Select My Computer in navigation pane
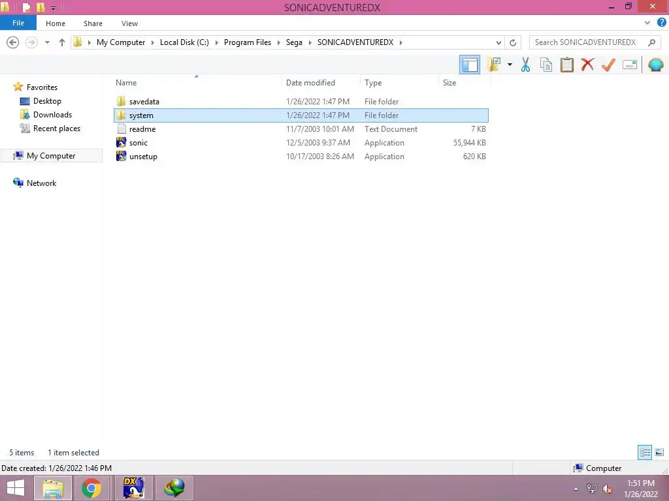669x501 pixels. [x=51, y=156]
